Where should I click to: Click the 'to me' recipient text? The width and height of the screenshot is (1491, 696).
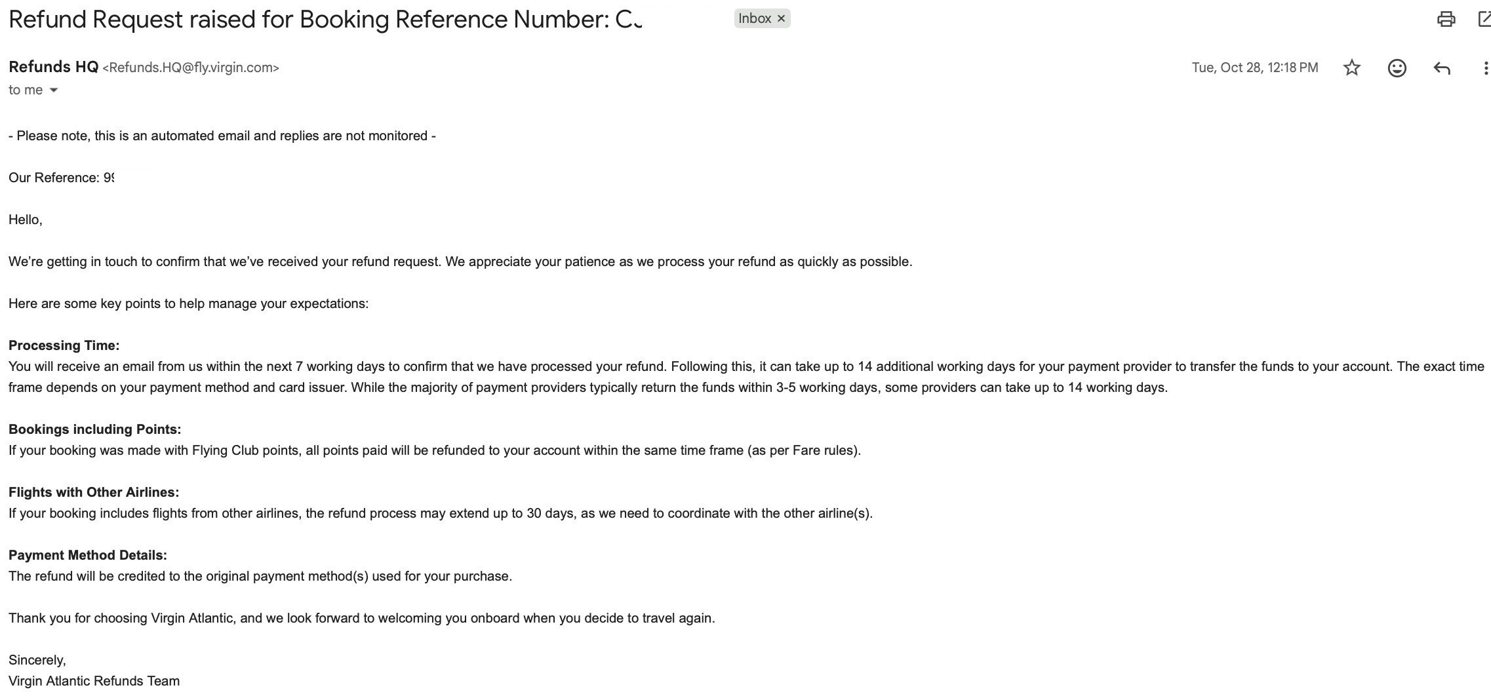click(x=26, y=90)
